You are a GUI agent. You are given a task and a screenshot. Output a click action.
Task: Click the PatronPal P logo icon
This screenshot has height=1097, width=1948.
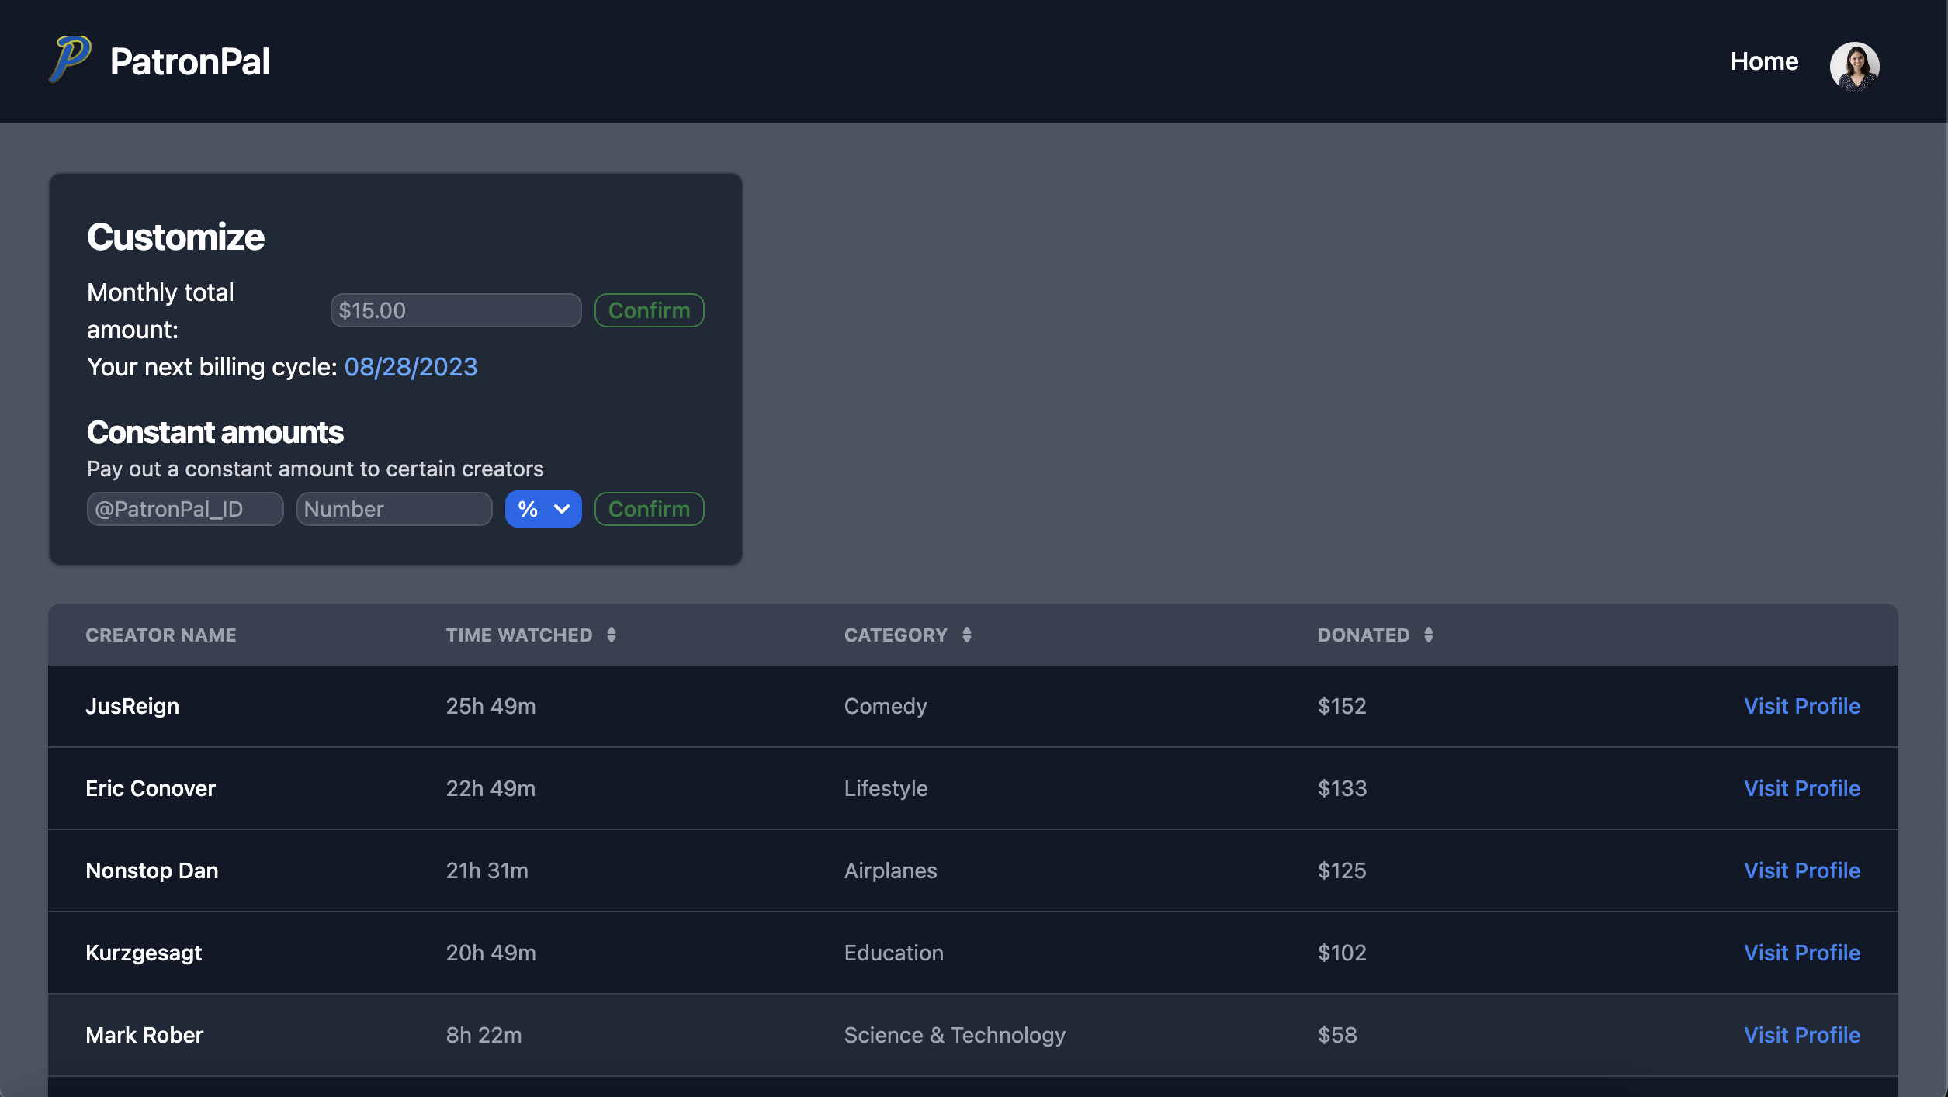coord(70,59)
